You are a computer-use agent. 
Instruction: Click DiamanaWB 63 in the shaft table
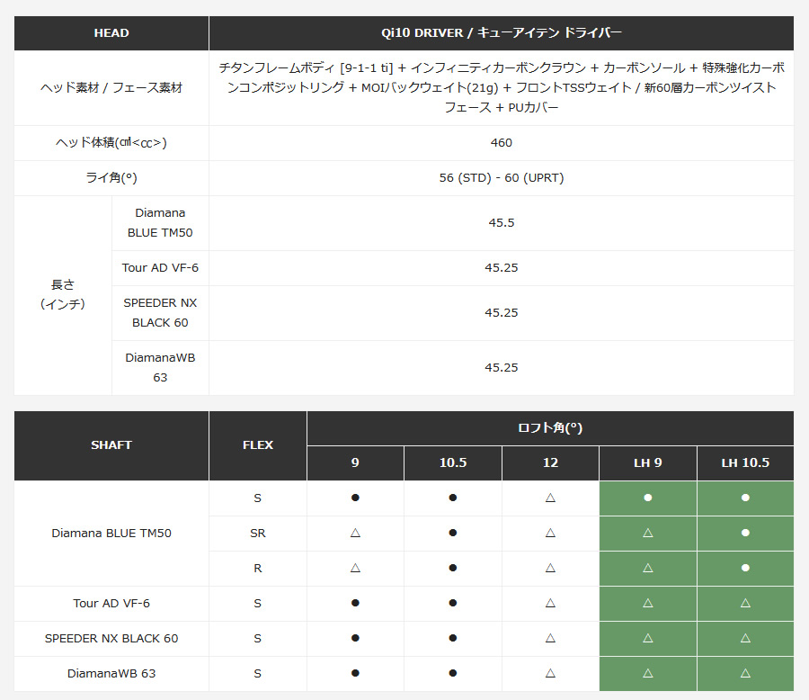(x=111, y=674)
